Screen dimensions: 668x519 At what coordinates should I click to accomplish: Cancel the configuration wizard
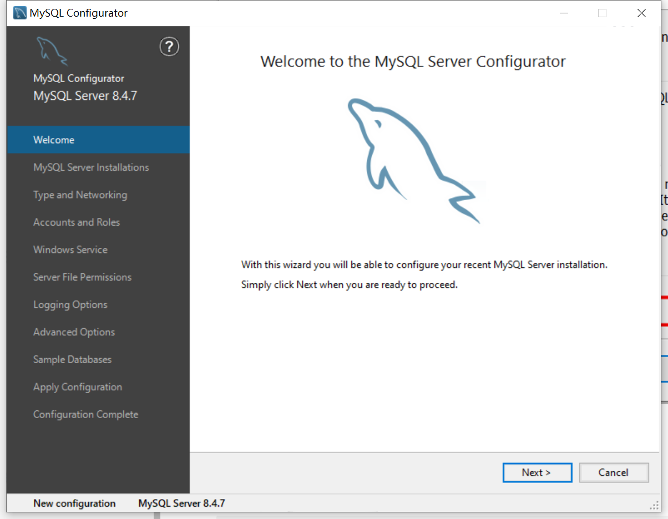click(x=614, y=472)
